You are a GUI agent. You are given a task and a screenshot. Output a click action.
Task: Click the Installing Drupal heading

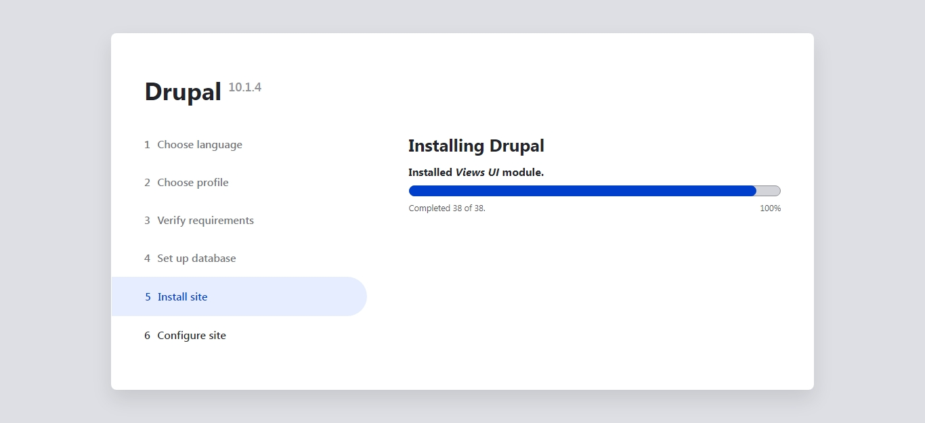tap(476, 146)
